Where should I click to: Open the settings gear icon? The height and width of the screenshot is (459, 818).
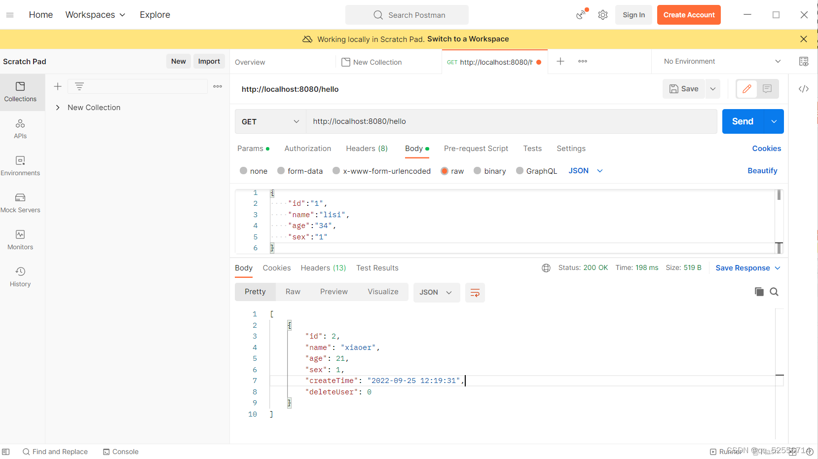coord(603,15)
